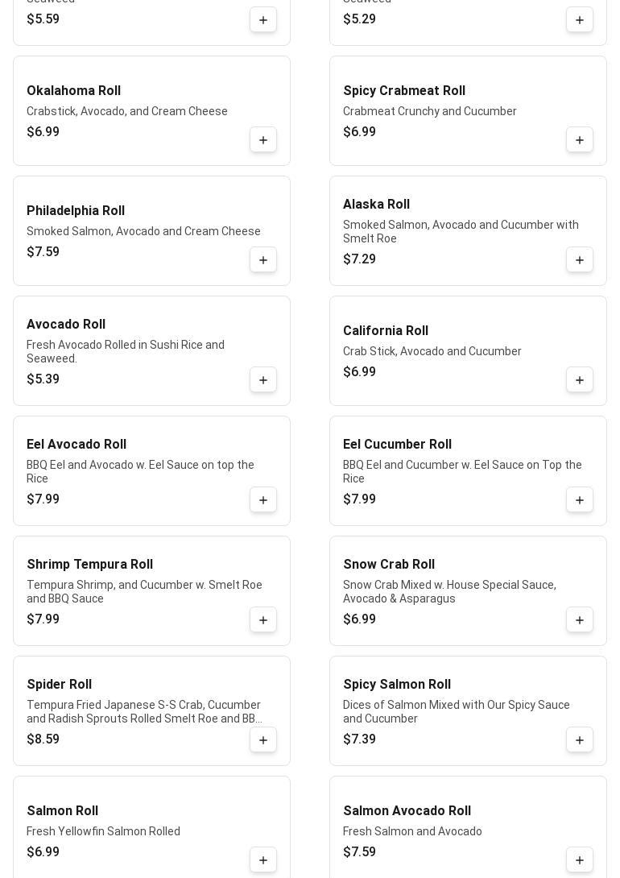The height and width of the screenshot is (878, 620).
Task: Add Spicy Salmon Roll with plus icon
Action: (580, 740)
